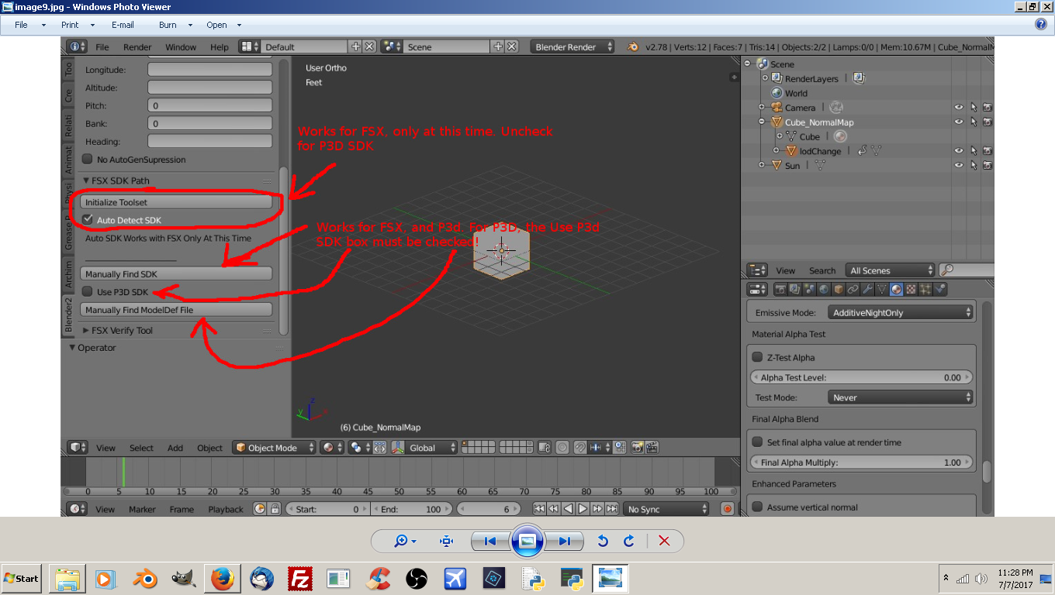Click the Longitude input field
The image size is (1055, 595).
209,70
